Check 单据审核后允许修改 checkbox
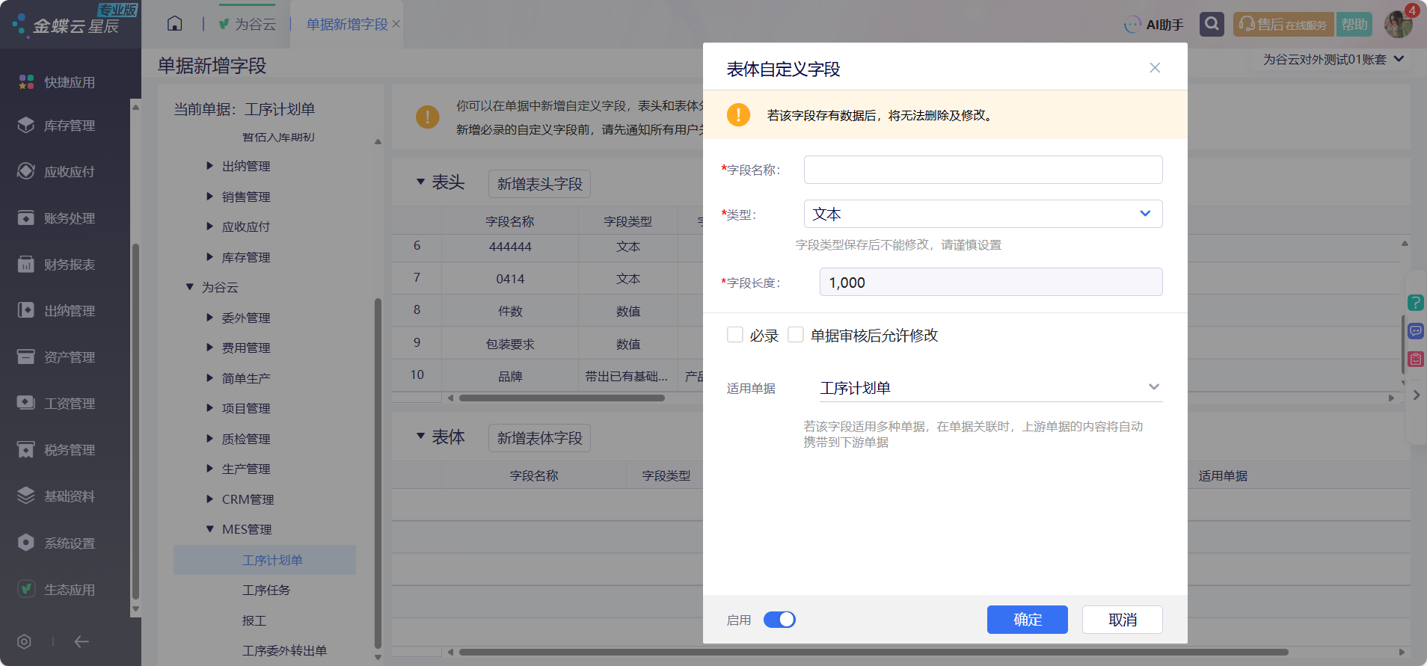1427x666 pixels. tap(796, 335)
